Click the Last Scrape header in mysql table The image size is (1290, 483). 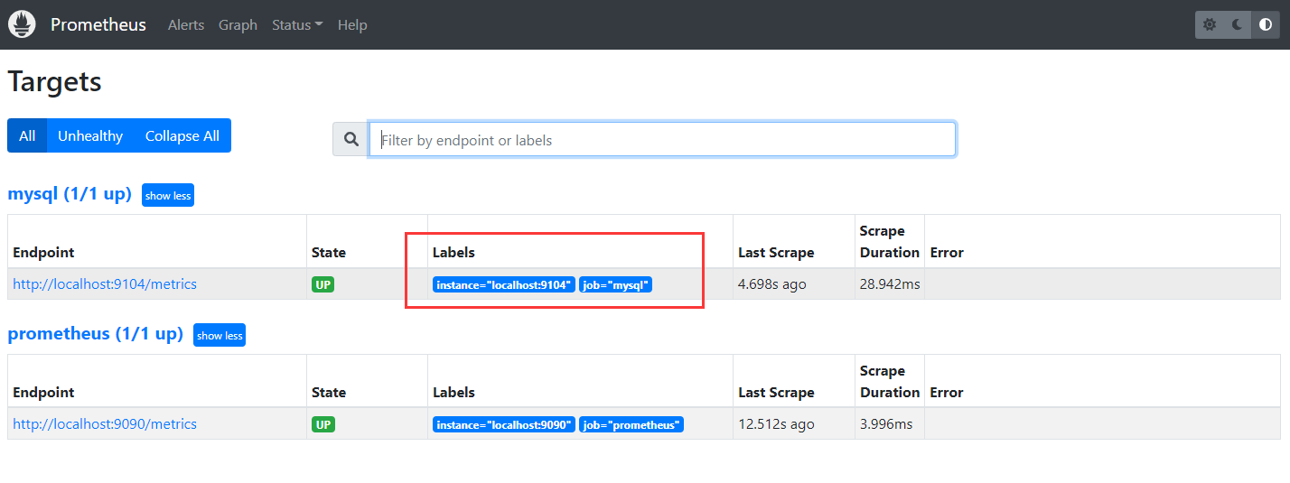776,253
